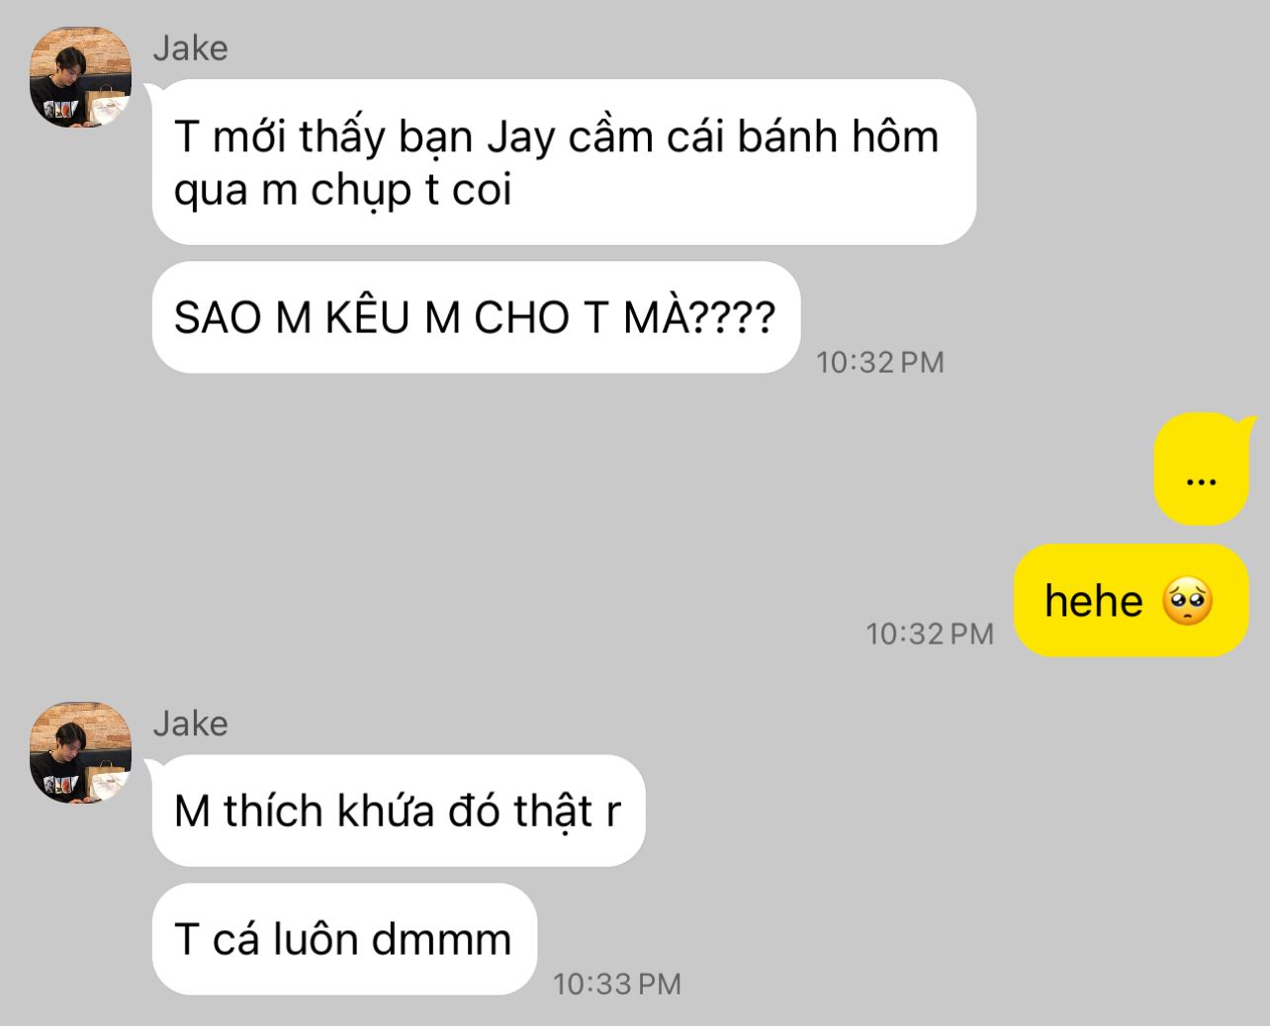
Task: Click the 10:33 PM timestamp
Action: [617, 983]
